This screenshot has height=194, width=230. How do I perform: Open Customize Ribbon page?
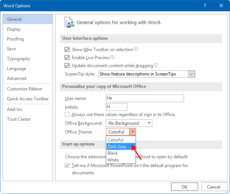(x=28, y=89)
